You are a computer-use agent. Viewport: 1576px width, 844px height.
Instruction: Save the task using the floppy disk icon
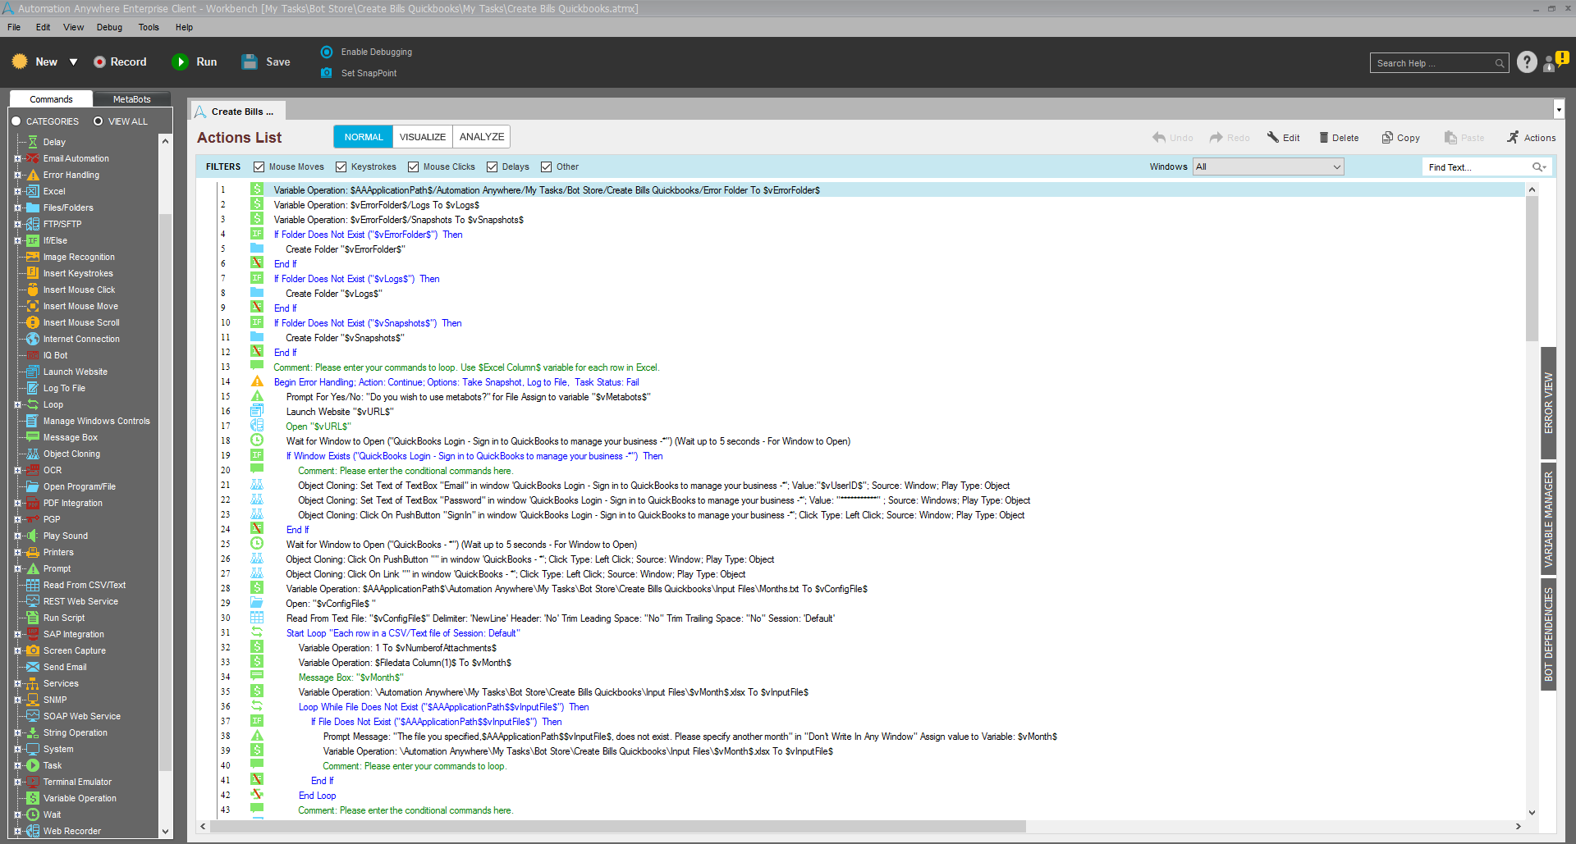[x=250, y=62]
